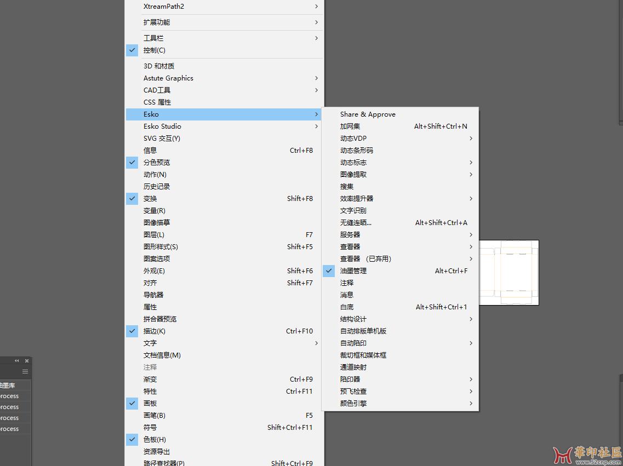Expand the 工具栏 submenu

pyautogui.click(x=225, y=38)
